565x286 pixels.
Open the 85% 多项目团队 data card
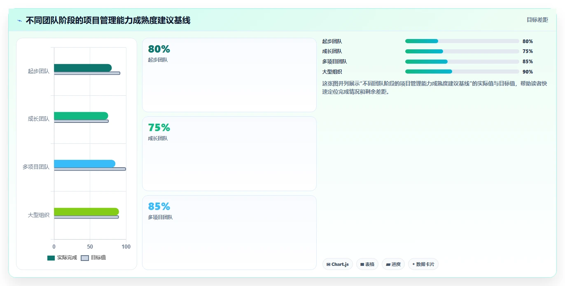[x=229, y=233]
